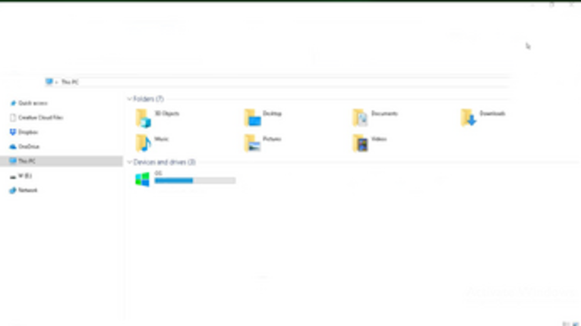
Task: Select the Videos folder icon
Action: tap(360, 143)
